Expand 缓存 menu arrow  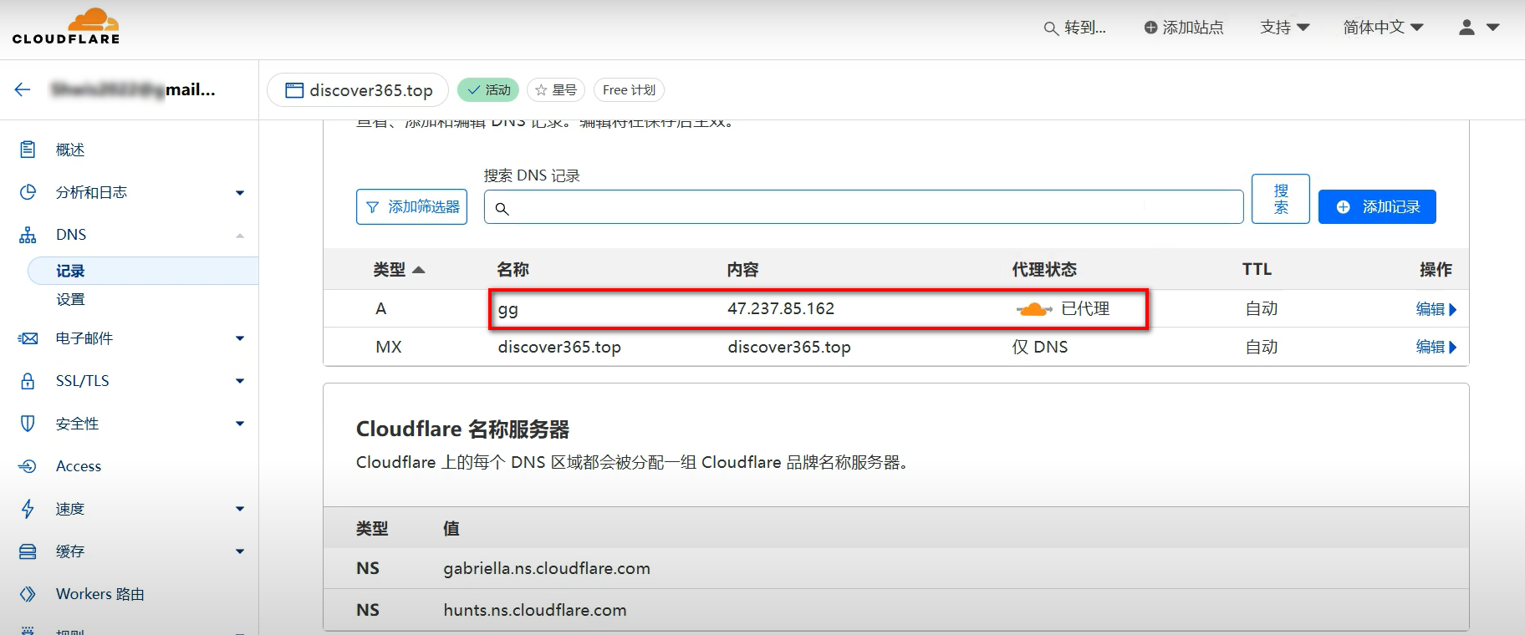pos(240,551)
